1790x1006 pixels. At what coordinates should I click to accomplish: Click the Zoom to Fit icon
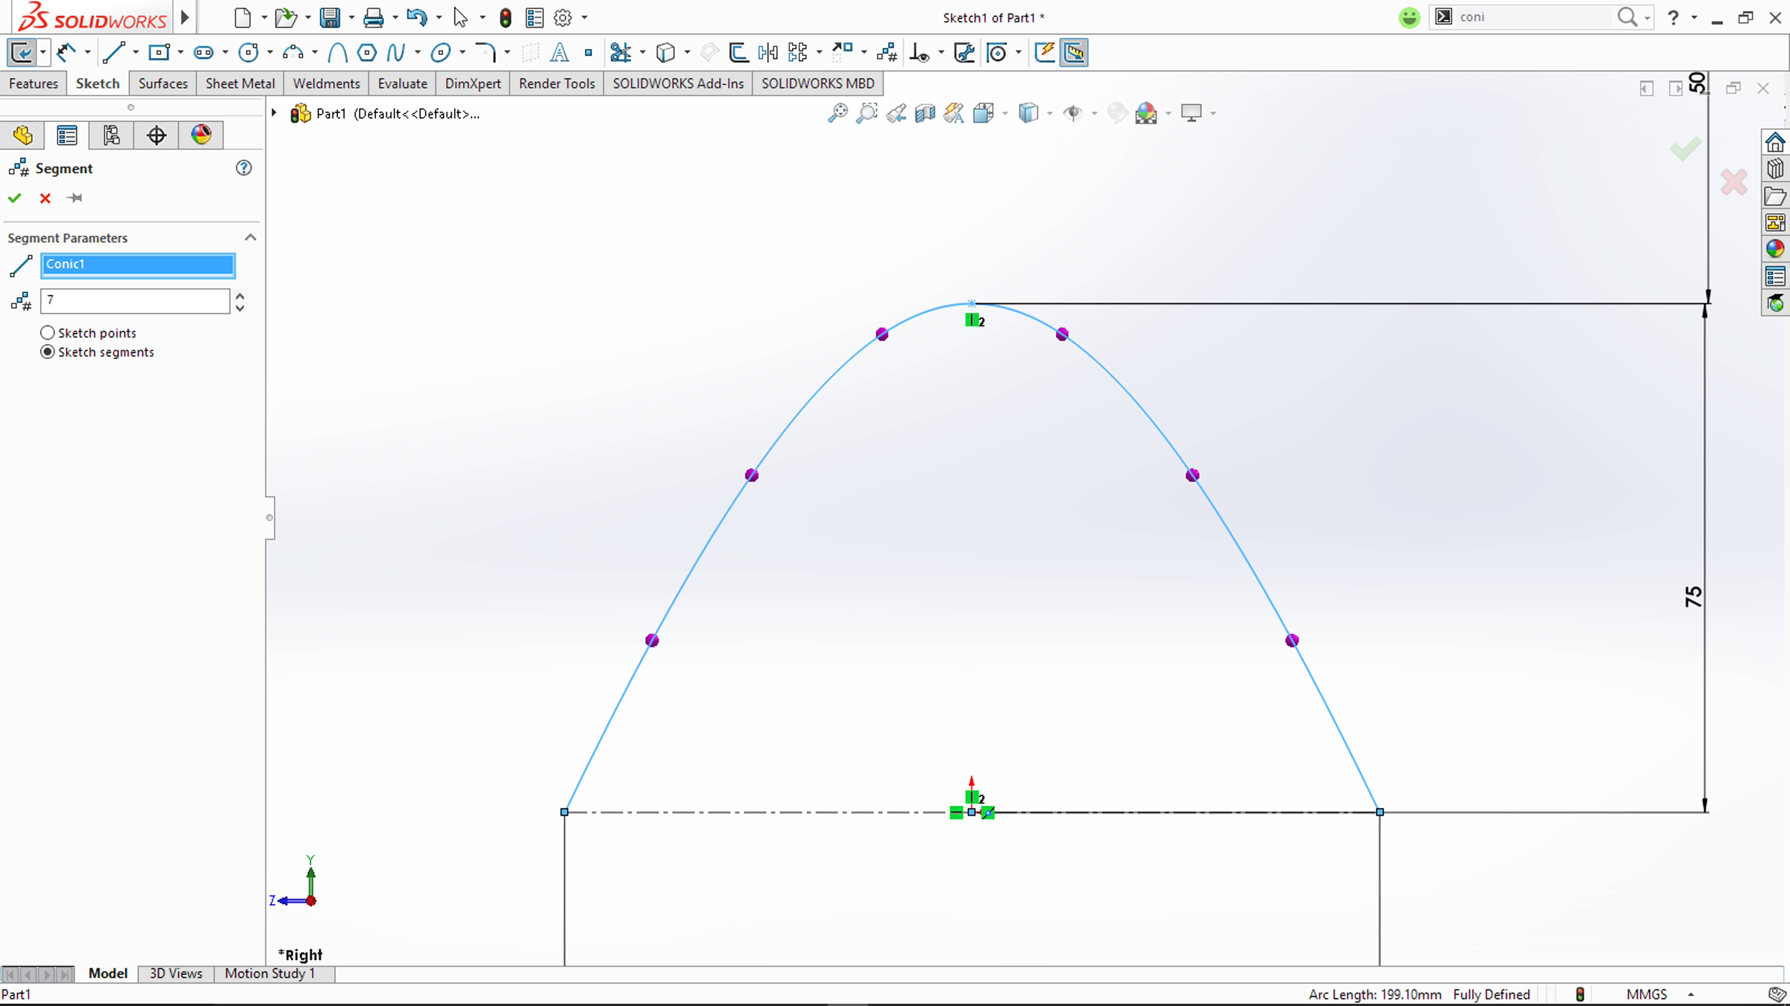[837, 113]
